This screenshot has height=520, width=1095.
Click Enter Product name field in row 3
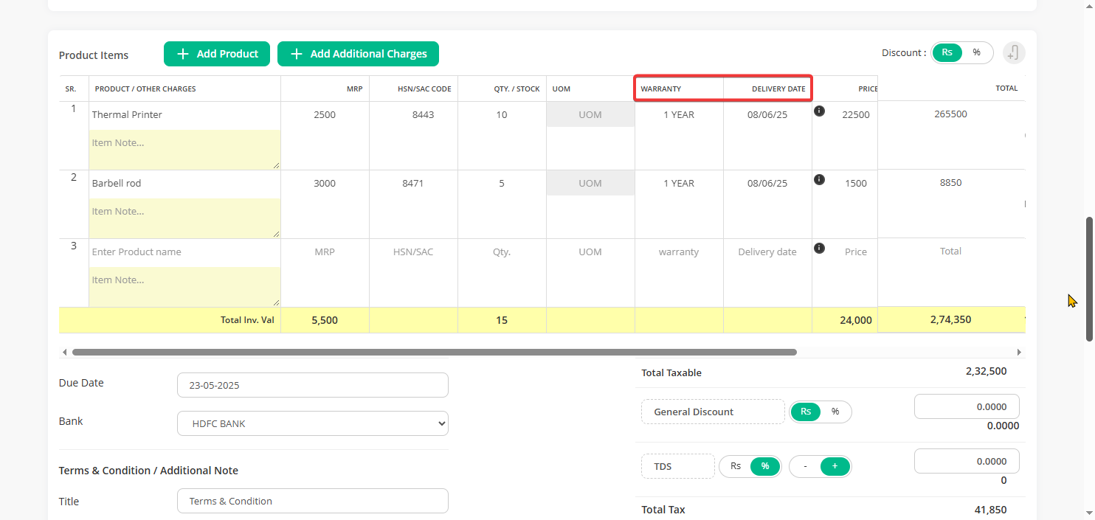(x=184, y=252)
